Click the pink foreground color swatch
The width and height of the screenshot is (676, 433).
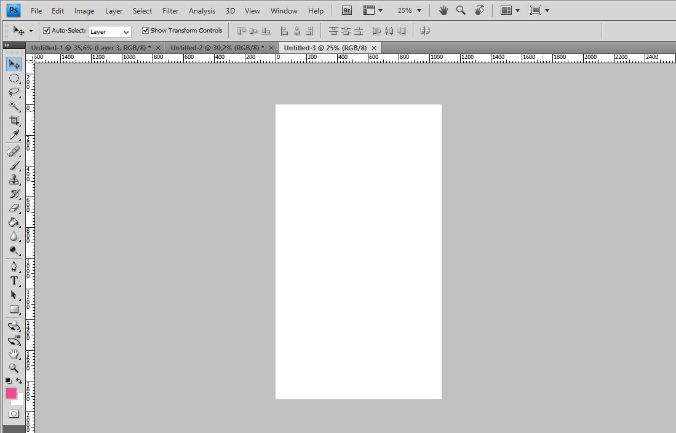(10, 392)
